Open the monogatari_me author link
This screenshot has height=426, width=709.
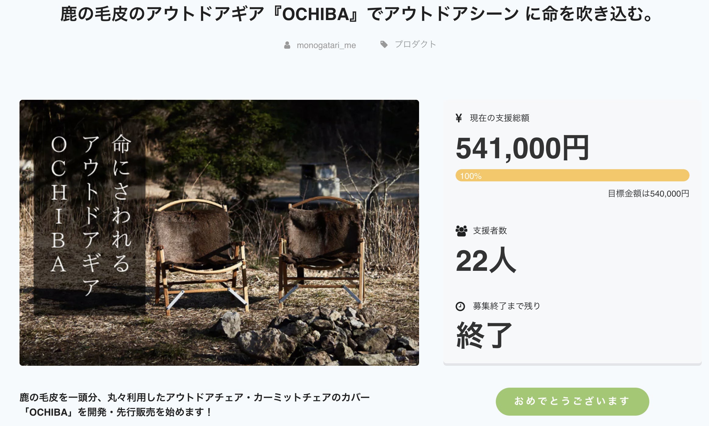326,45
